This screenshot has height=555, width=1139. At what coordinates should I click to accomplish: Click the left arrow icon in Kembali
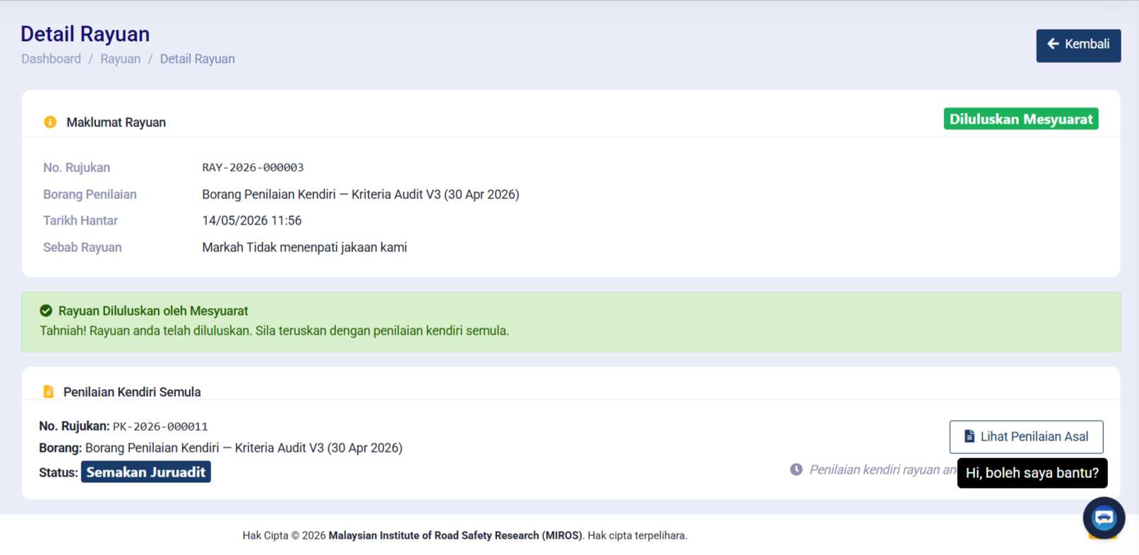pos(1053,44)
